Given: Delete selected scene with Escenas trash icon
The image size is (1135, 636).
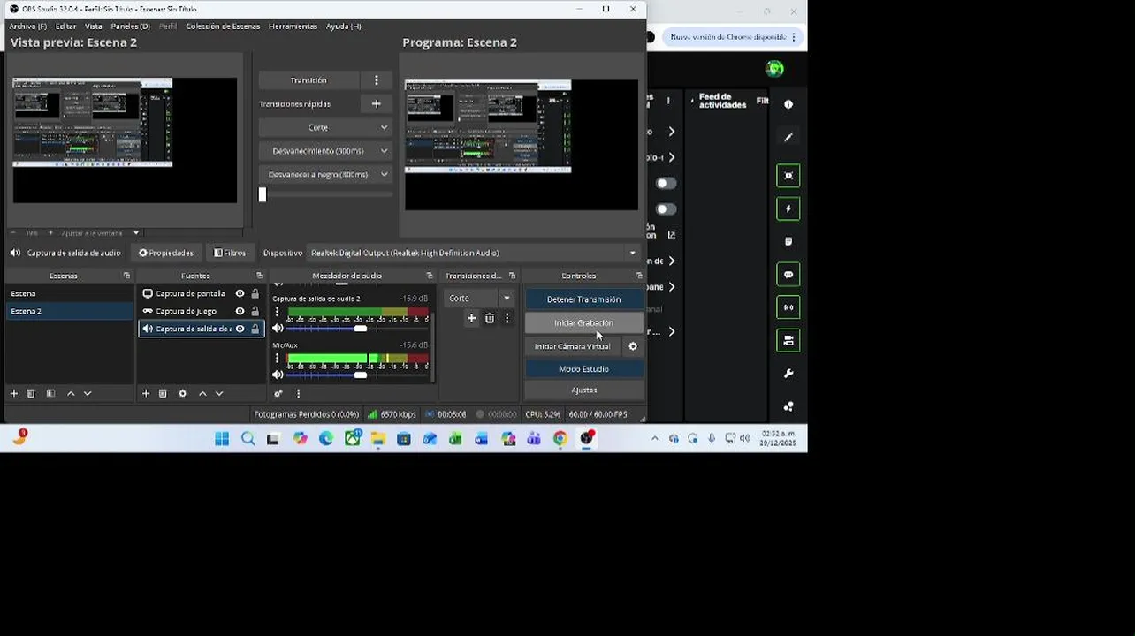Looking at the screenshot, I should point(31,393).
